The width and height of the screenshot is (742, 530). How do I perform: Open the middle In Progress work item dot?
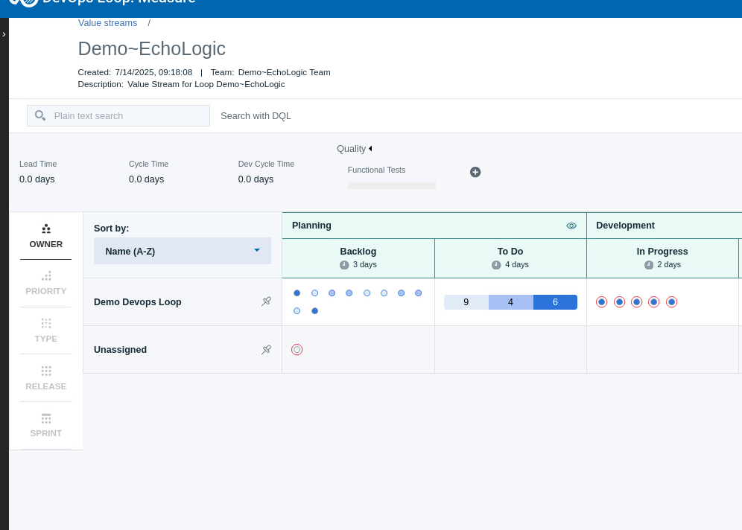(636, 301)
